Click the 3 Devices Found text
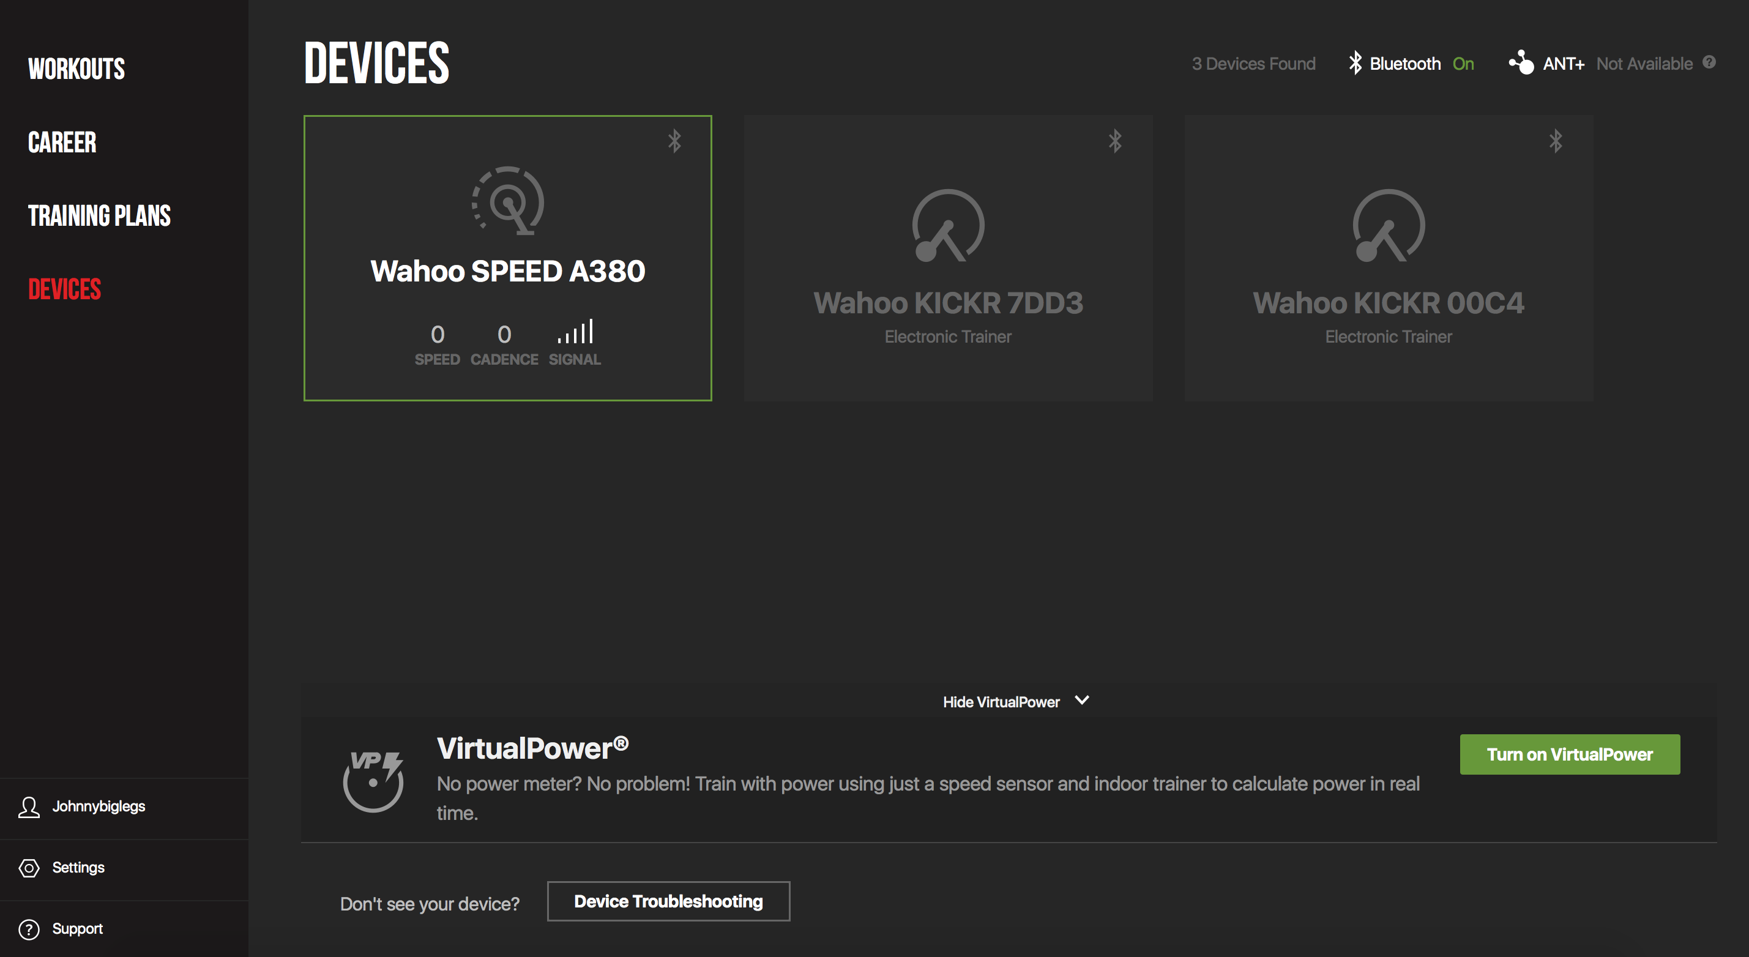The width and height of the screenshot is (1749, 957). (x=1253, y=64)
